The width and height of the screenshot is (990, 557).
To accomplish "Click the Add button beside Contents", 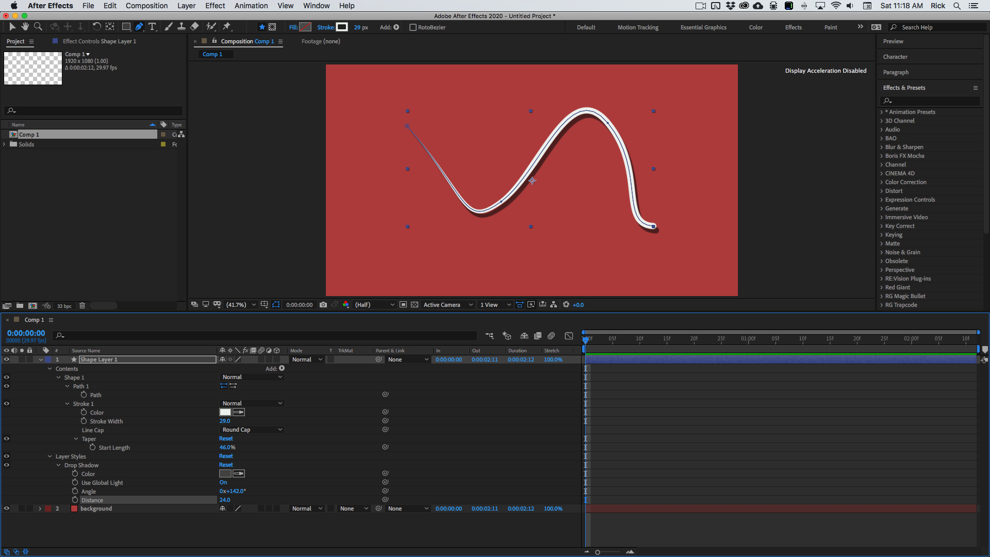I will click(x=282, y=369).
